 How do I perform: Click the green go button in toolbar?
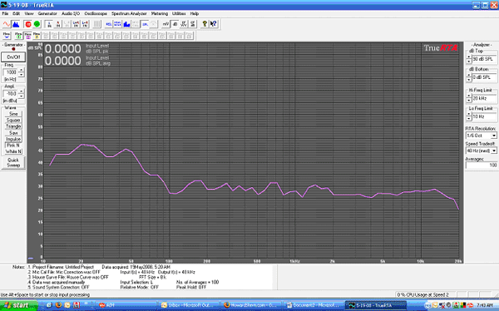(x=37, y=24)
